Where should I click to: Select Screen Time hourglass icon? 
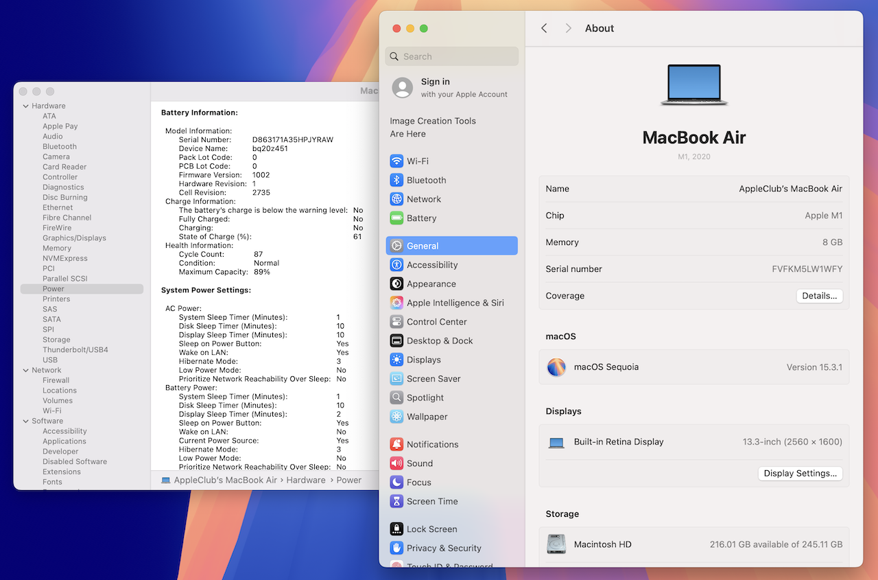click(x=396, y=501)
